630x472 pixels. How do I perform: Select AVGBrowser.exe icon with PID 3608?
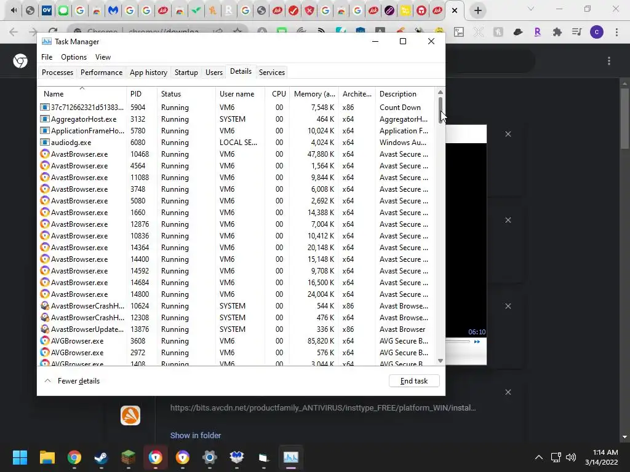pos(44,340)
